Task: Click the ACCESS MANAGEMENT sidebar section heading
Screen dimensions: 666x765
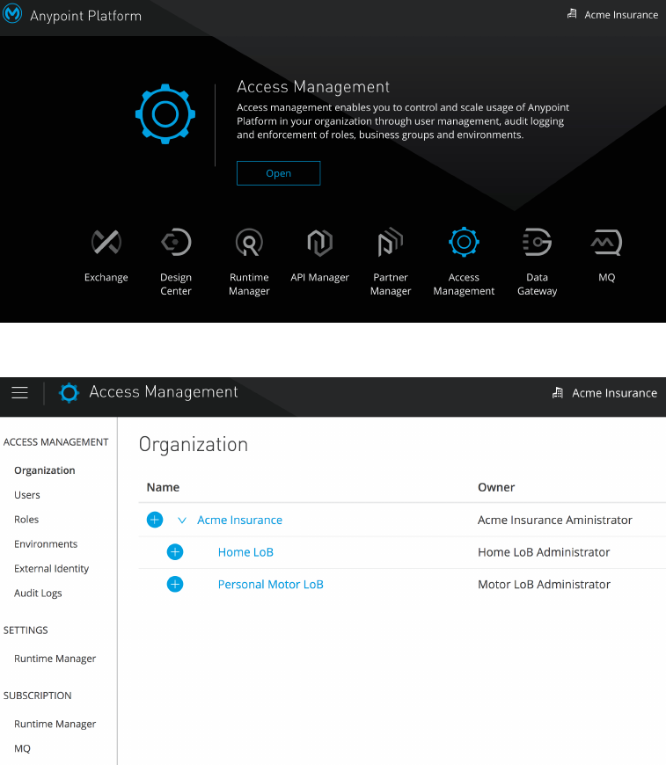Action: click(55, 442)
